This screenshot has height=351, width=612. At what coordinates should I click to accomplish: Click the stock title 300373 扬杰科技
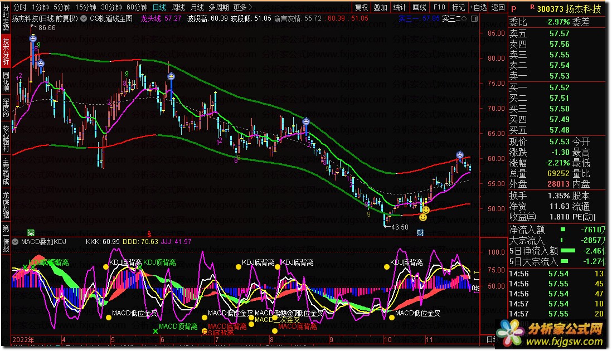569,9
